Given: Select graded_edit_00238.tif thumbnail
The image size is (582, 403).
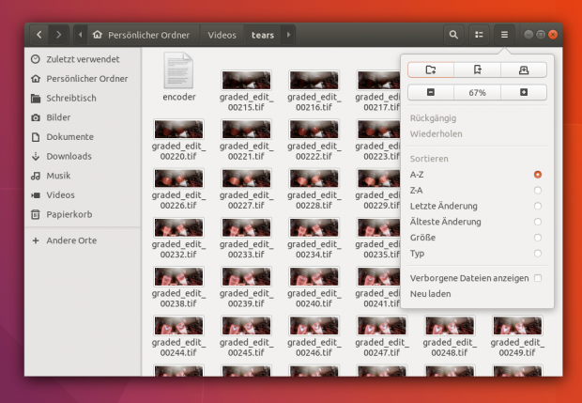Looking at the screenshot, I should coord(179,277).
